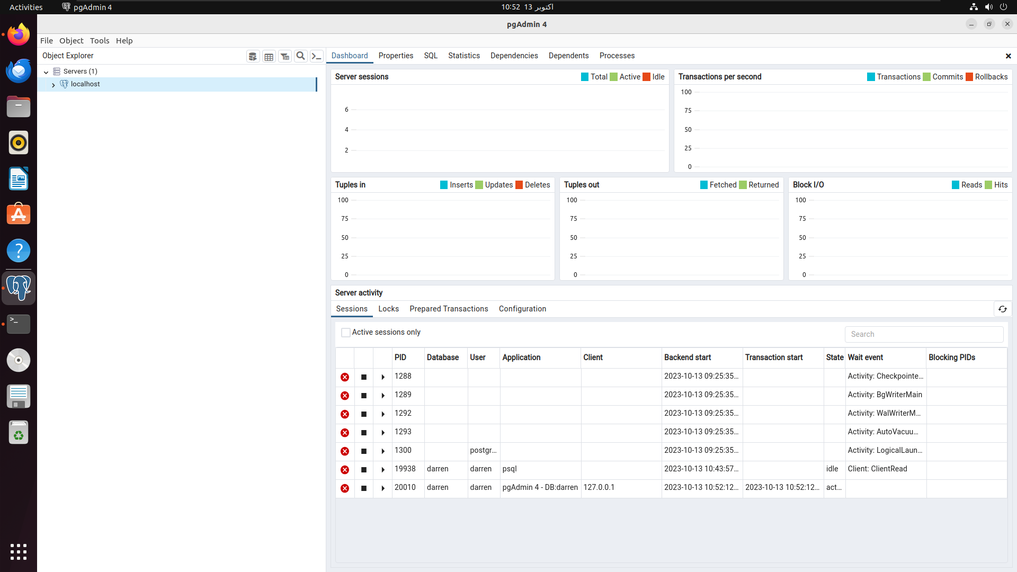
Task: Open LibreOffice Writer from the dock
Action: click(19, 179)
